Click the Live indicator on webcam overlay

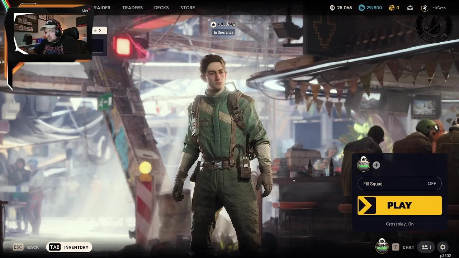[x=86, y=10]
